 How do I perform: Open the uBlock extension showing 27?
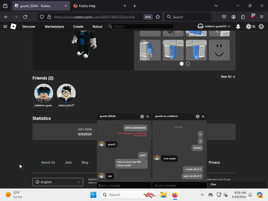click(253, 16)
